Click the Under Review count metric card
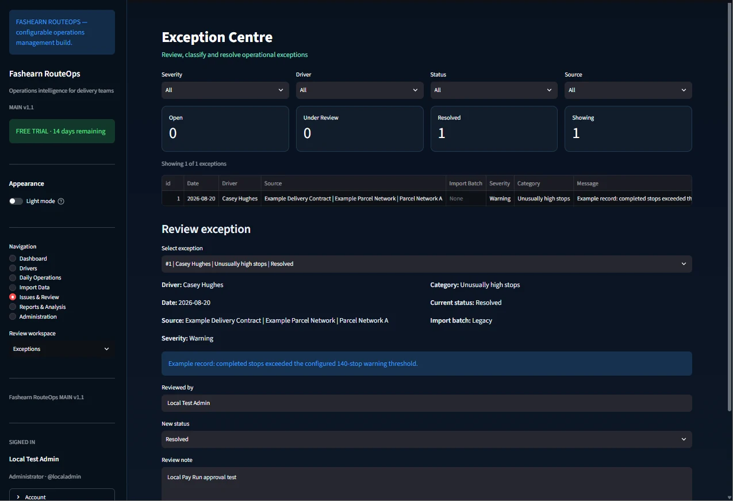The height and width of the screenshot is (501, 733). coord(360,129)
